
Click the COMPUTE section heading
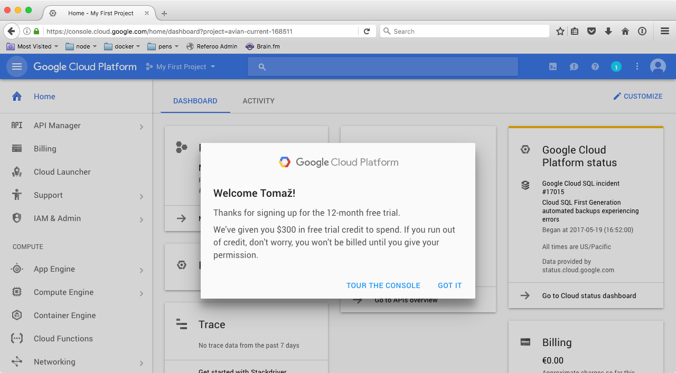pyautogui.click(x=28, y=246)
